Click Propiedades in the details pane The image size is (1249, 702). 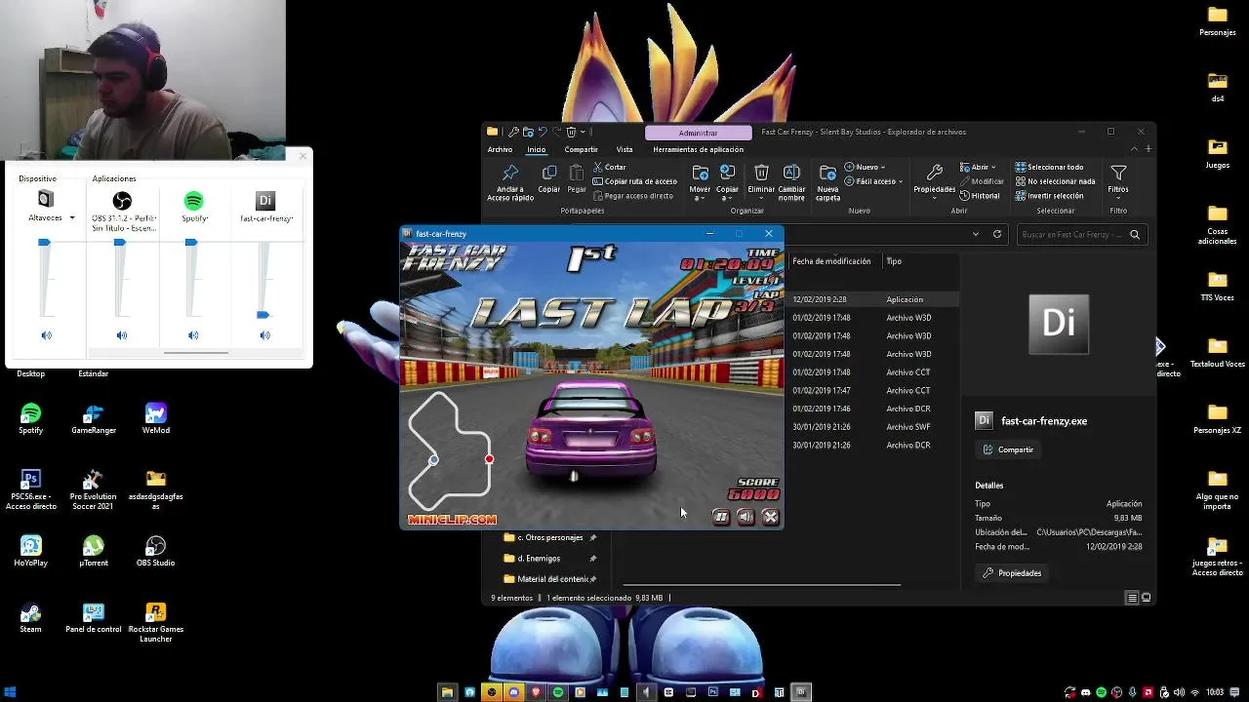coord(1013,573)
